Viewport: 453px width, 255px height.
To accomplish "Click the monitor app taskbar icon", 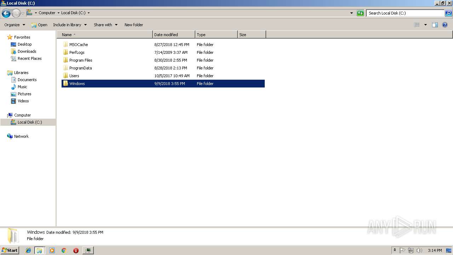I will pyautogui.click(x=88, y=250).
